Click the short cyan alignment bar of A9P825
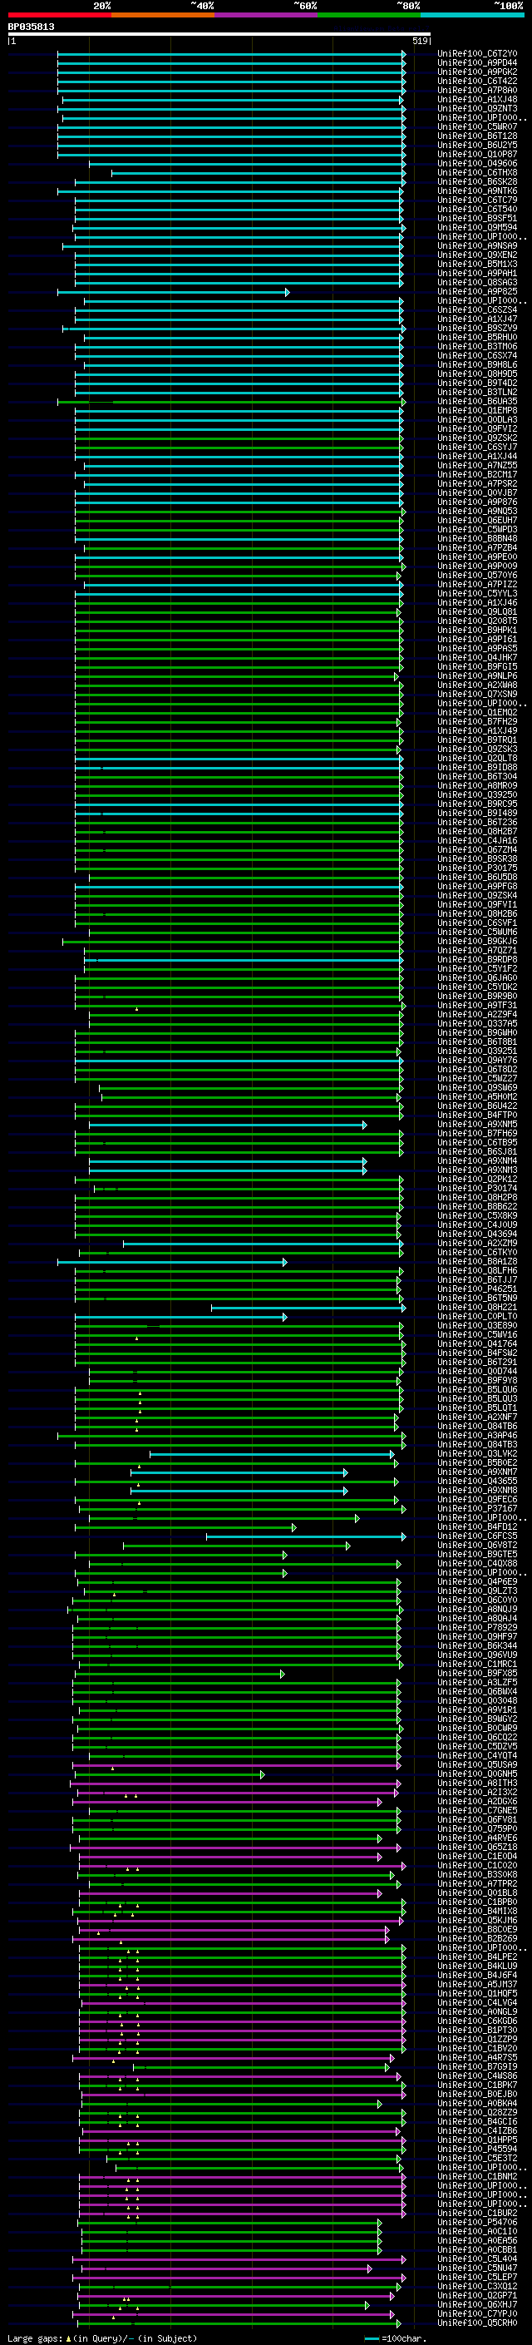Screen dimensions: 532x2345 [173, 292]
